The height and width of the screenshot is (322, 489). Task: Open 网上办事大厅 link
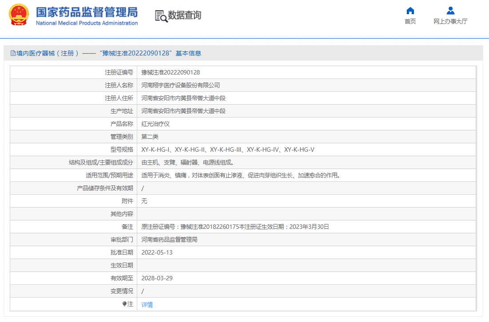point(450,21)
